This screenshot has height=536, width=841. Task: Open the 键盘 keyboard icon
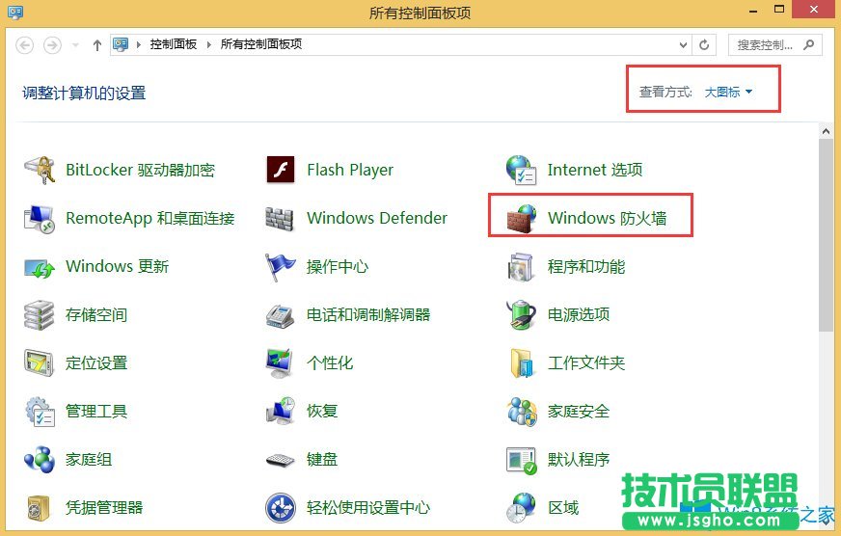(280, 460)
